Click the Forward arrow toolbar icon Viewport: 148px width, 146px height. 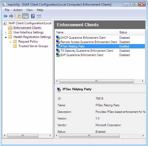[11, 16]
